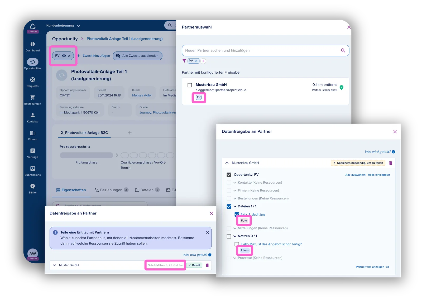Remove the PV purpose tag on the Opportunity

69,56
